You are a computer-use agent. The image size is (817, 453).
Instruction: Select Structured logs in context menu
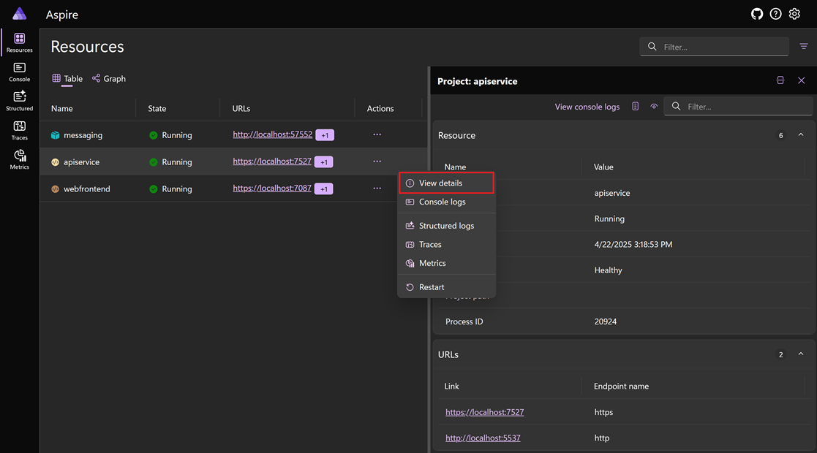click(447, 226)
